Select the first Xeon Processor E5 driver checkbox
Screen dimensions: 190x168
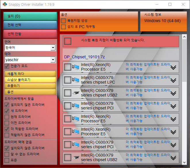point(68,67)
